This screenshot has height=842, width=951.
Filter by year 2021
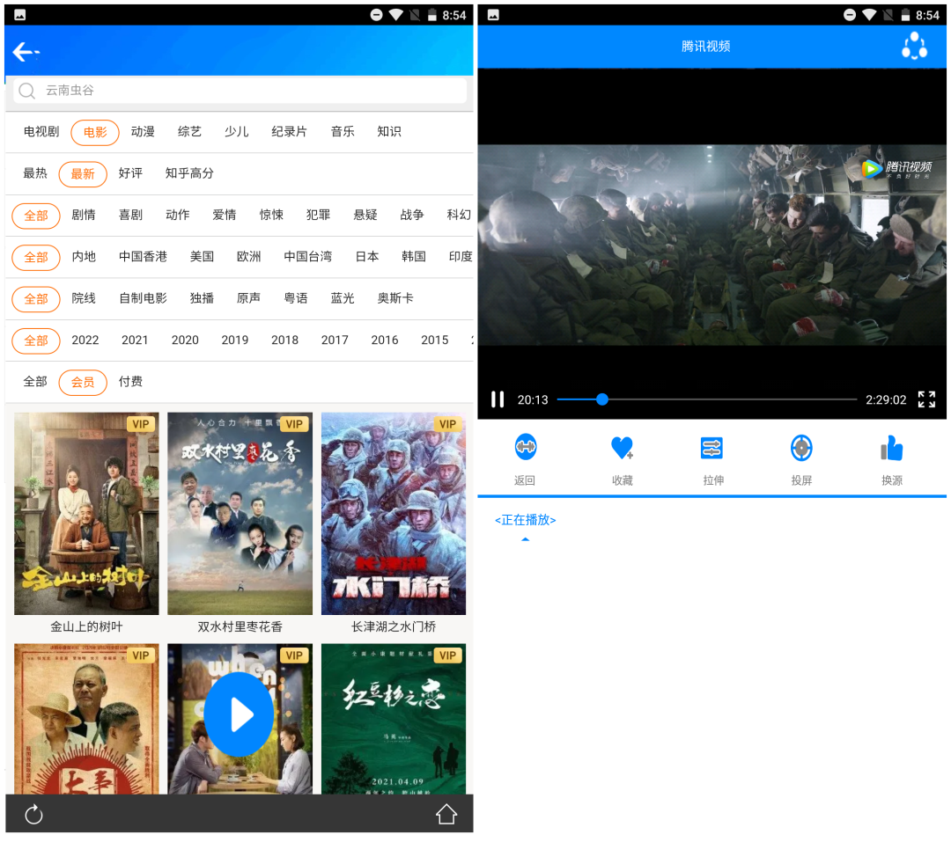click(x=135, y=340)
